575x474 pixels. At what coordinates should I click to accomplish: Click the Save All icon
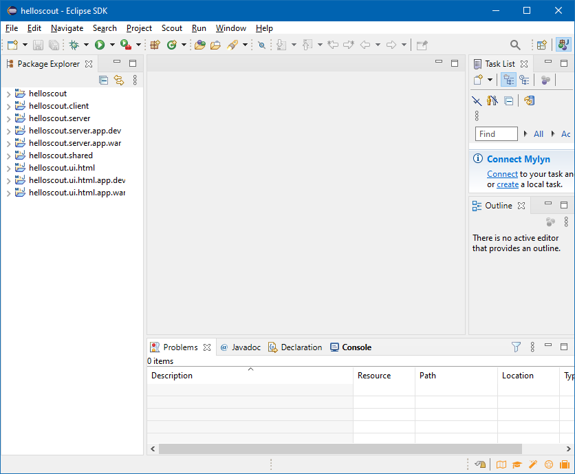pos(54,45)
